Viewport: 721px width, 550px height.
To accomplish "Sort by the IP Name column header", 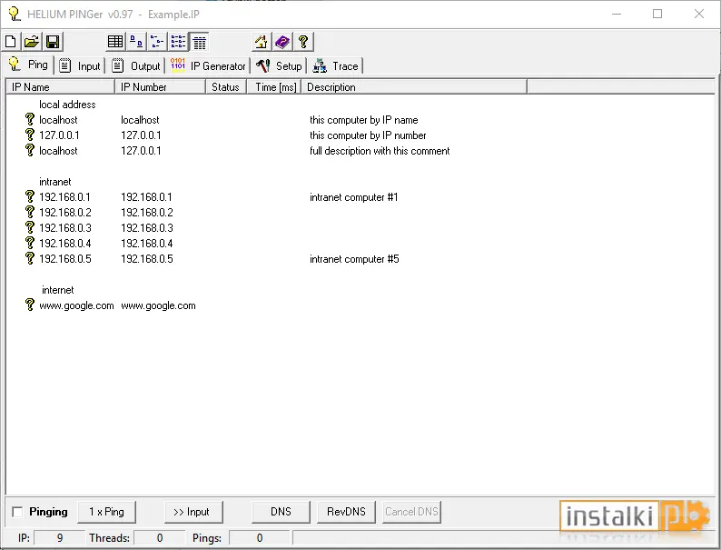I will click(60, 86).
